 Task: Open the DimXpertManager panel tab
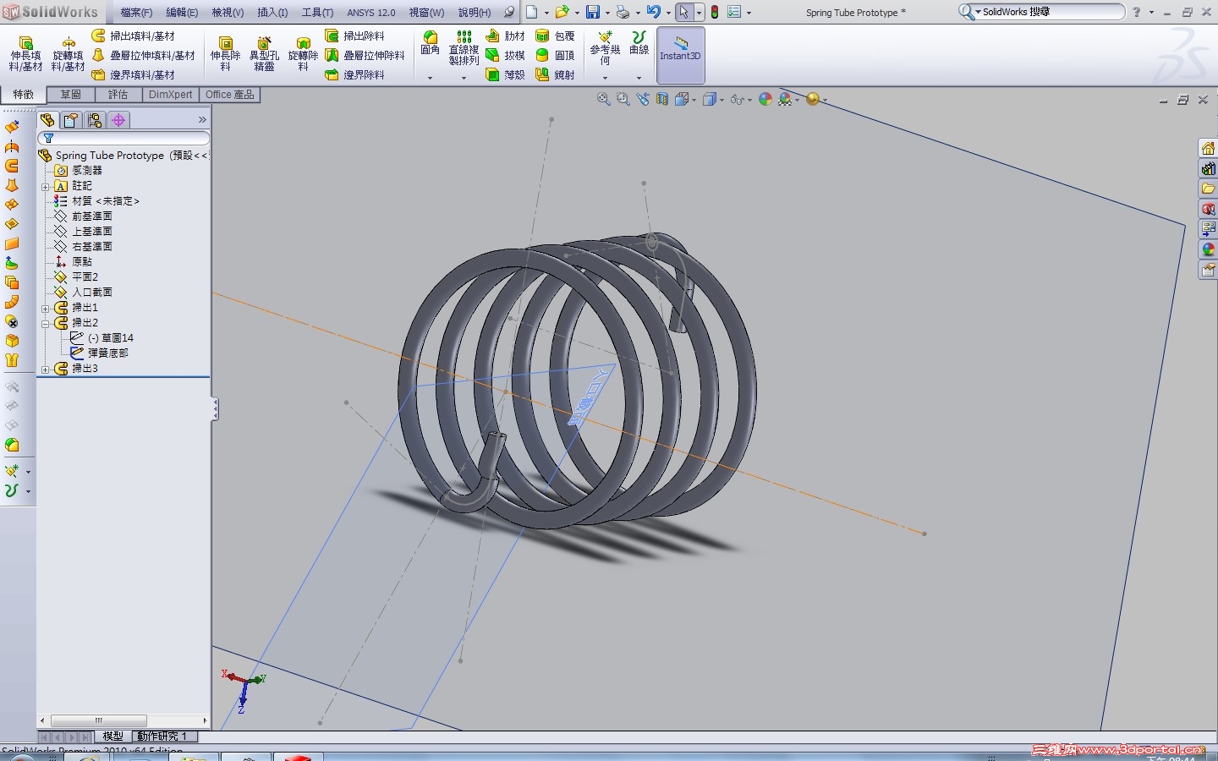tap(118, 120)
